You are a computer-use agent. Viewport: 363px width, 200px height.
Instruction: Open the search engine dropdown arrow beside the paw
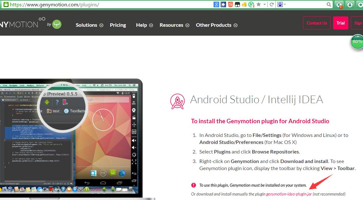point(285,4)
